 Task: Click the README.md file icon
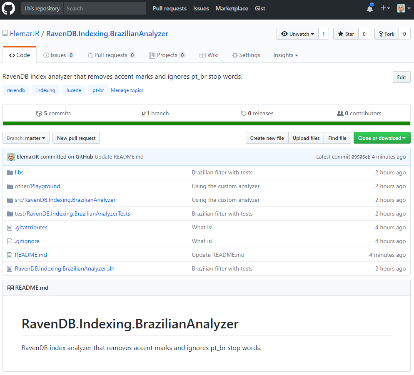pos(10,255)
